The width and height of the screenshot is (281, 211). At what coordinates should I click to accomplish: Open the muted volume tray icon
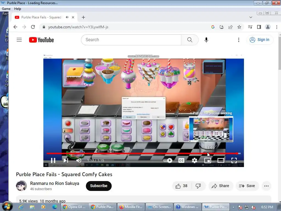[253, 207]
